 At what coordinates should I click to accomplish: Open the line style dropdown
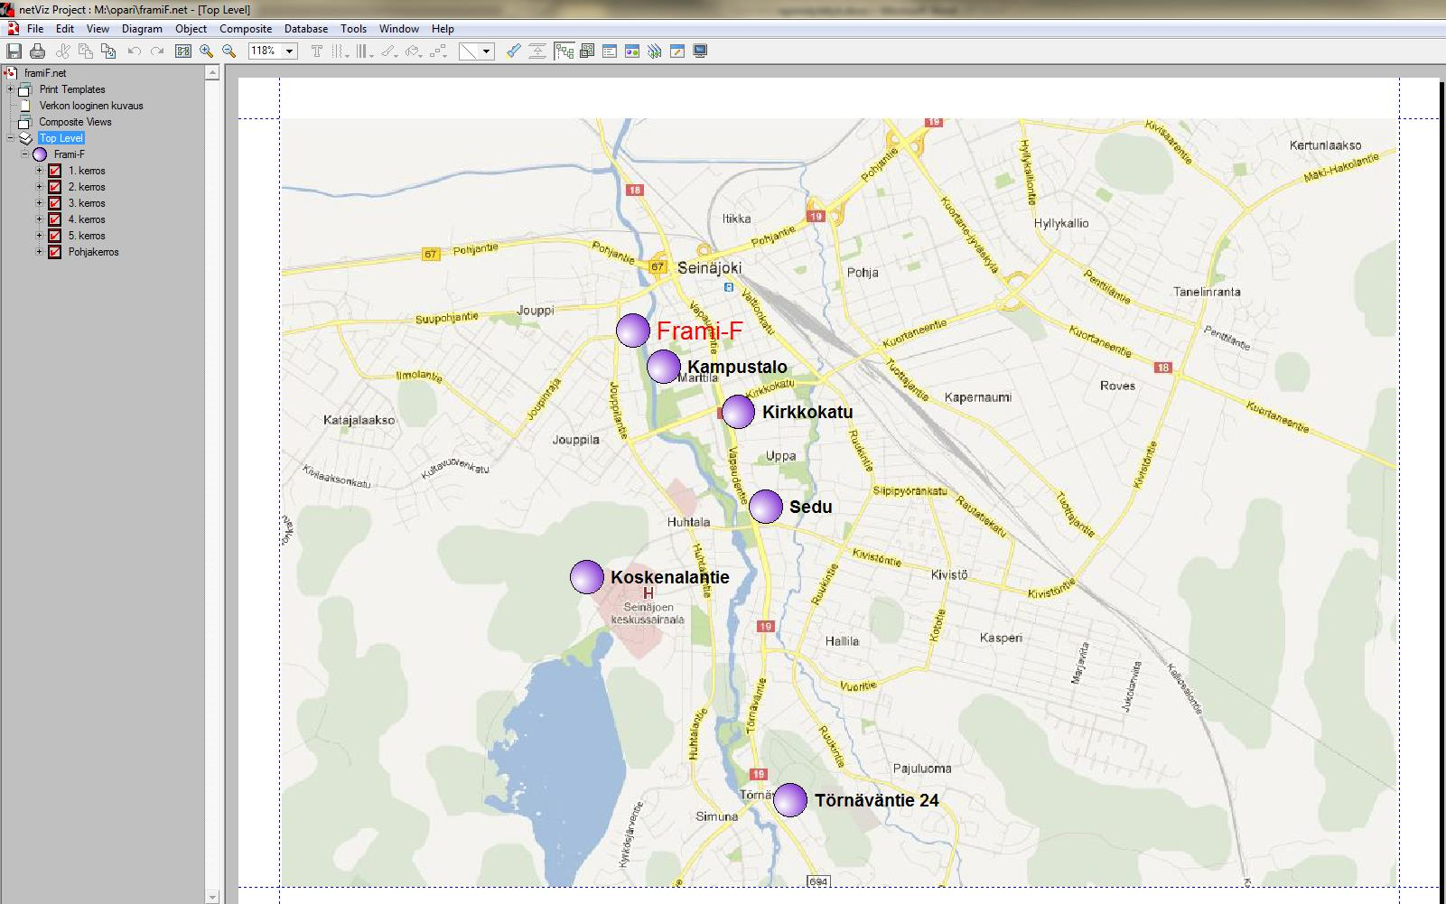(486, 51)
